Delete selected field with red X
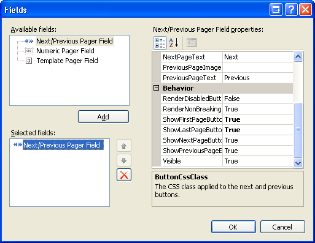Viewport: 315px width, 243px height. [x=124, y=175]
